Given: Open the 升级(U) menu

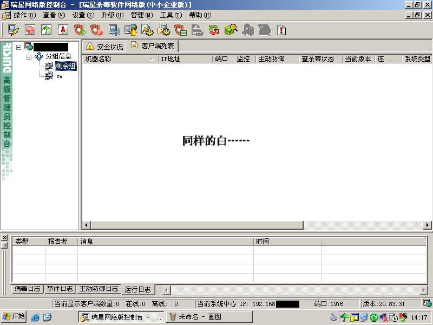Looking at the screenshot, I should [113, 15].
